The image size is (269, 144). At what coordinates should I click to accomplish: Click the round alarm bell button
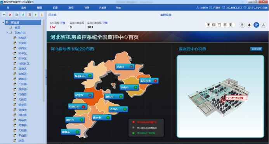coord(249,25)
